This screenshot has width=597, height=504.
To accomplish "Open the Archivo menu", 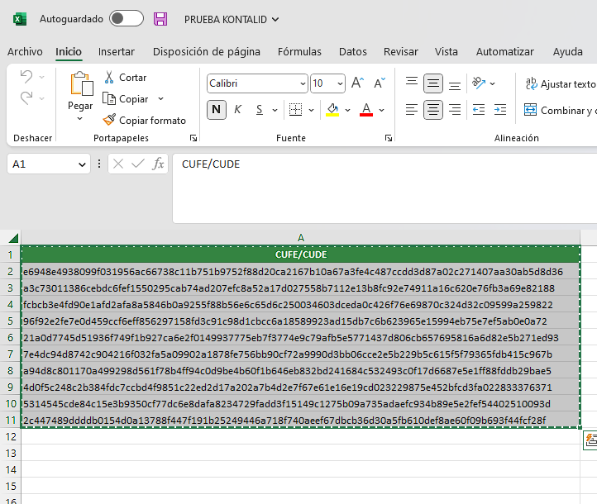I will click(25, 52).
